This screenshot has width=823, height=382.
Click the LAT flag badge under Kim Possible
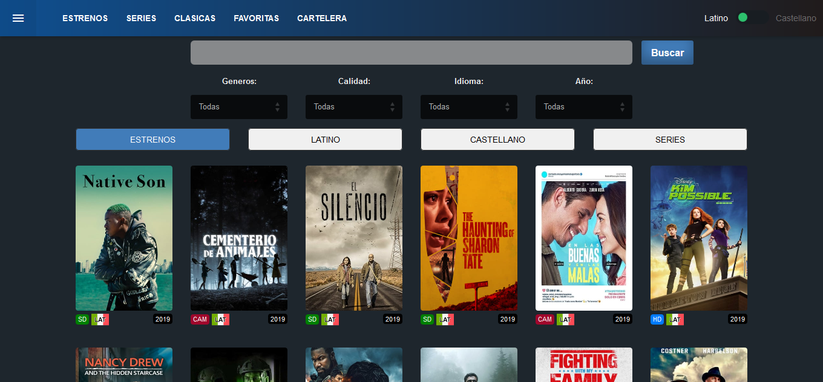[675, 319]
